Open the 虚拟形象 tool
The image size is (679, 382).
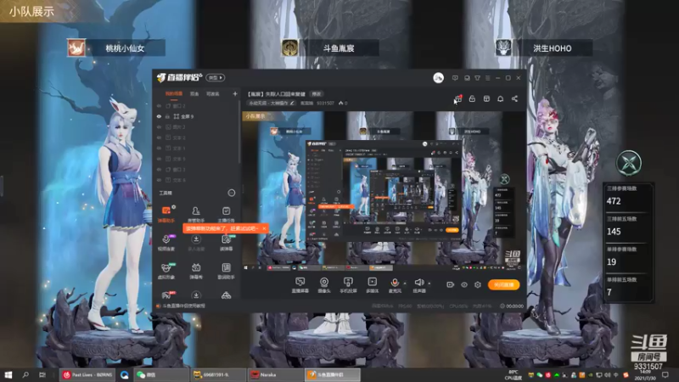(166, 271)
